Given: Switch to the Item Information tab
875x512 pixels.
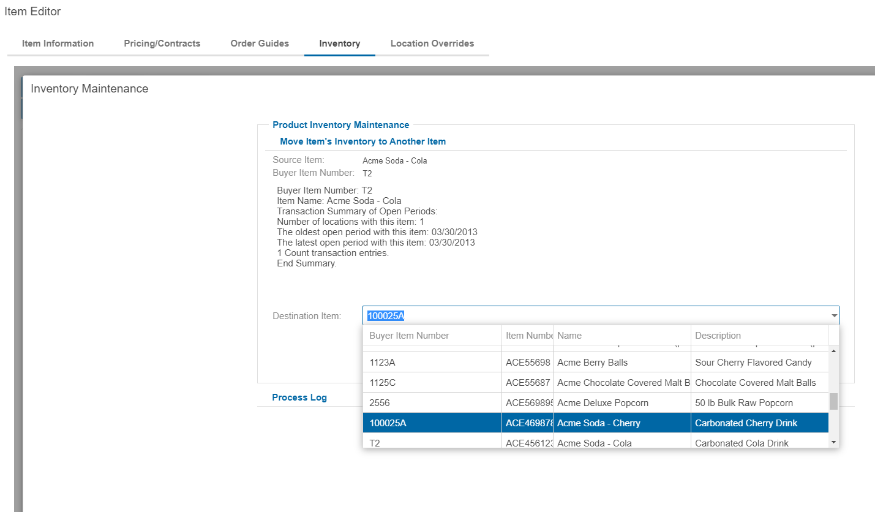Looking at the screenshot, I should pyautogui.click(x=58, y=43).
